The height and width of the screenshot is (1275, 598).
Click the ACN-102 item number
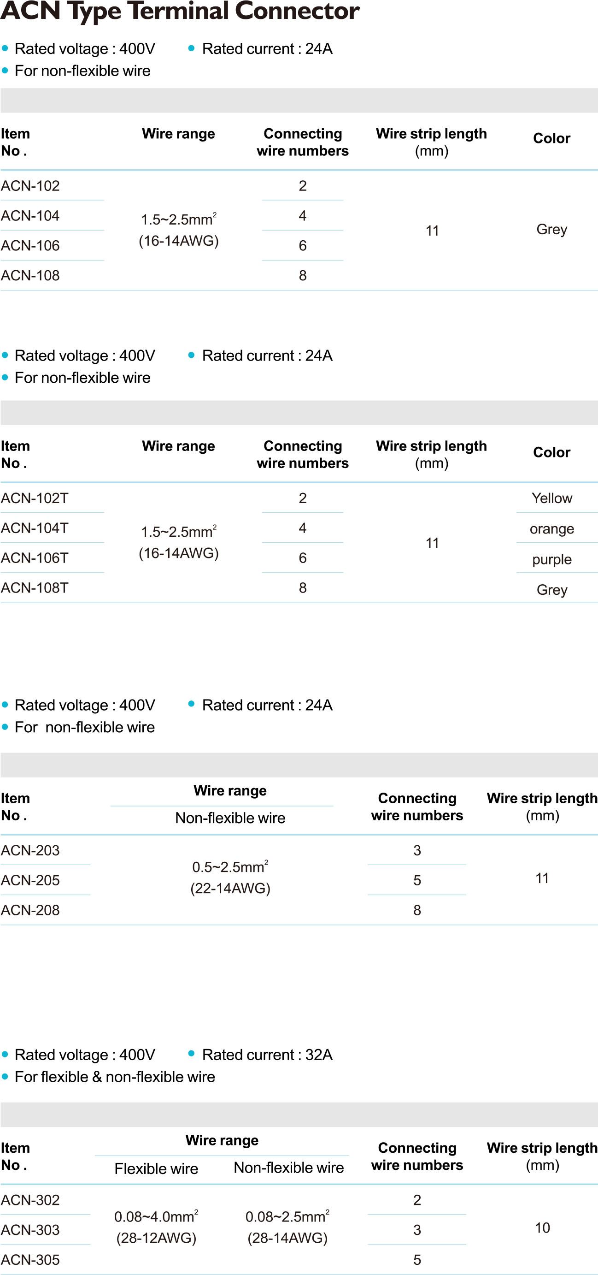click(30, 186)
